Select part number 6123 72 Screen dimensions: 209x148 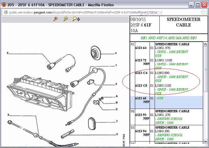(141, 60)
